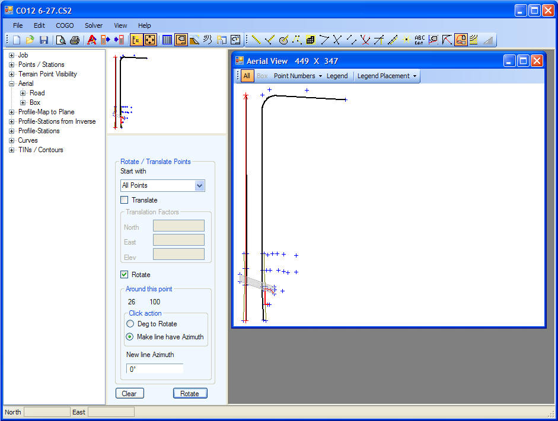This screenshot has height=421, width=558.
Task: Open Point Numbers dropdown in Aerial View
Action: click(298, 76)
